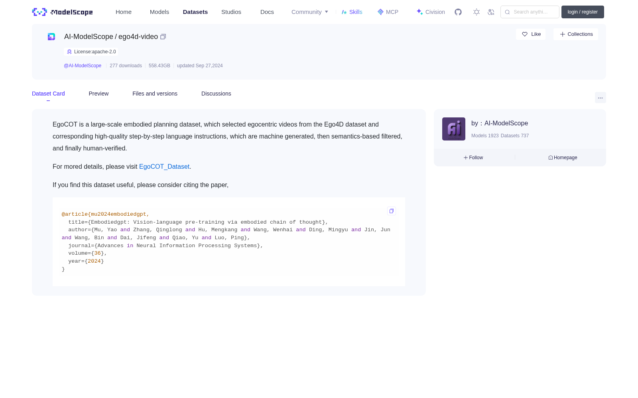Switch to Files and versions tab
638x398 pixels.
[155, 94]
